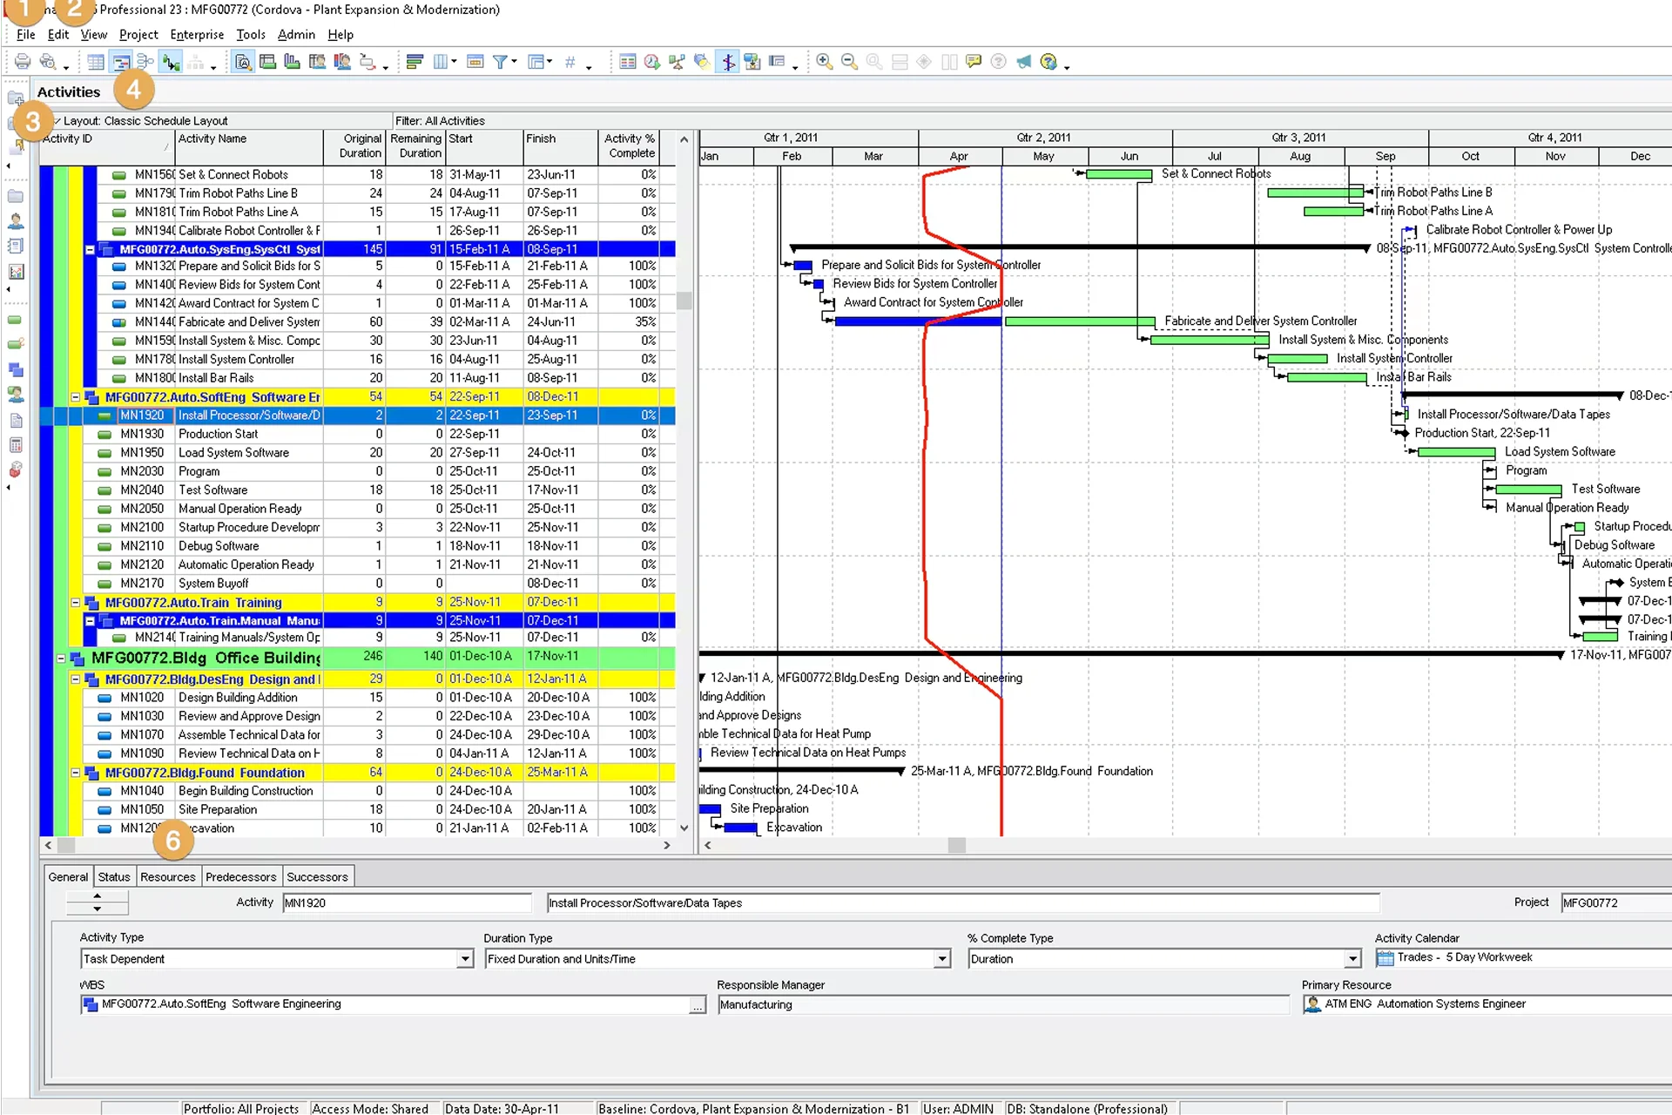Click the Zoom In magnifier icon
This screenshot has width=1672, height=1115.
[824, 62]
